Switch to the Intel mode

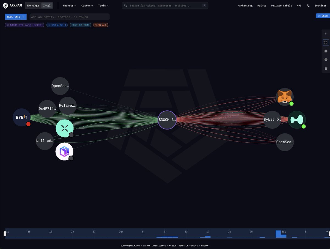47,6
